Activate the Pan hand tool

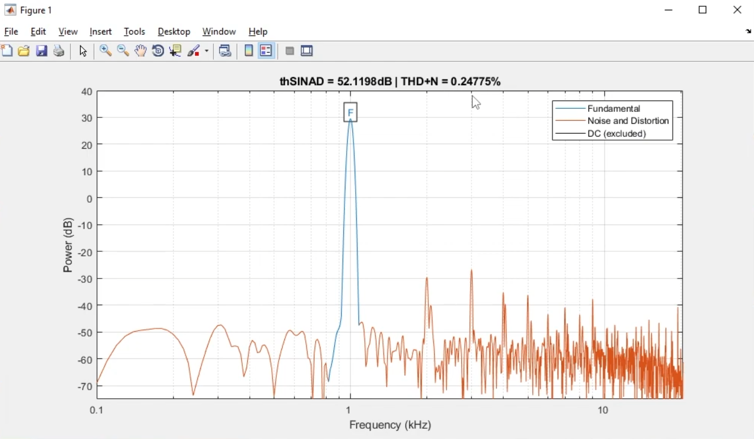point(141,51)
